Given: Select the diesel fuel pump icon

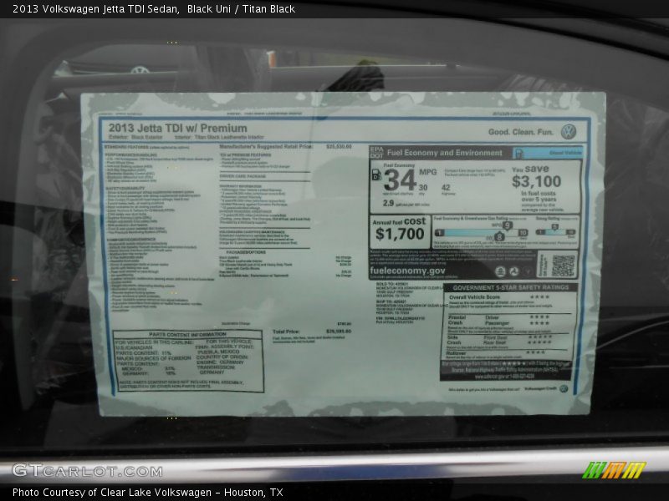Looking at the screenshot, I should point(375,175).
